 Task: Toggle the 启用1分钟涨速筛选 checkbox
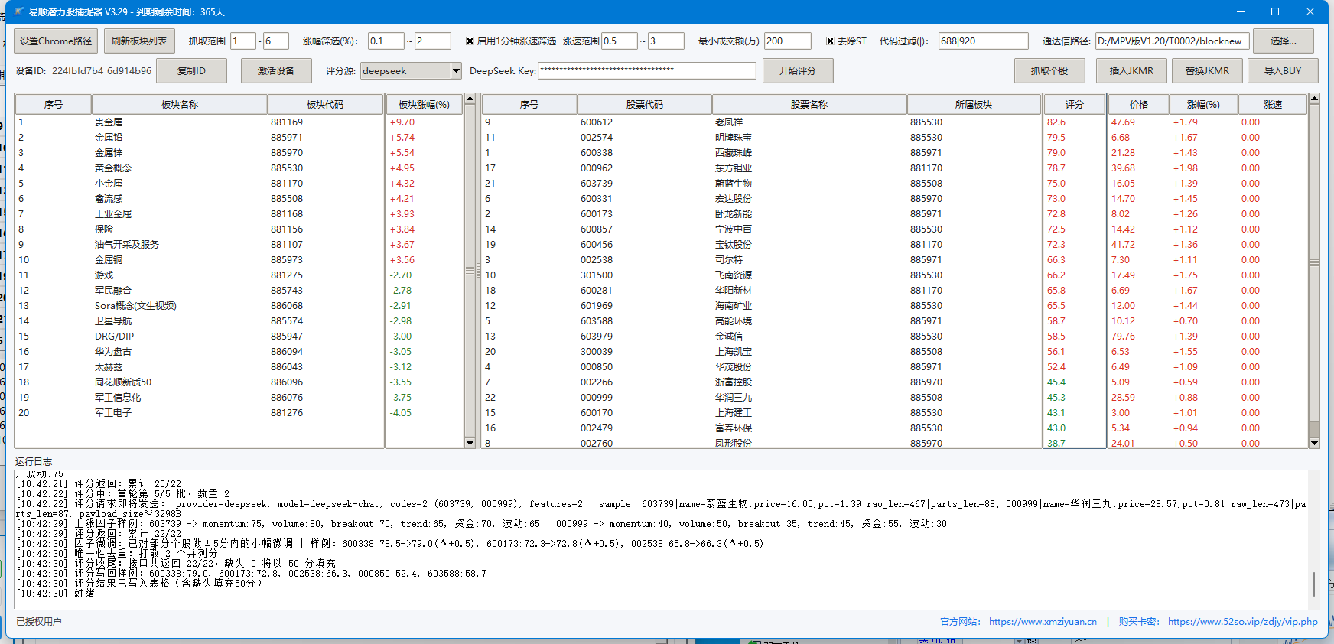(470, 41)
